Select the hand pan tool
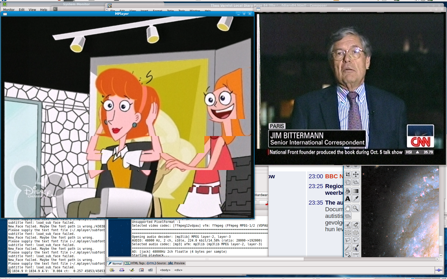 [x=348, y=208]
